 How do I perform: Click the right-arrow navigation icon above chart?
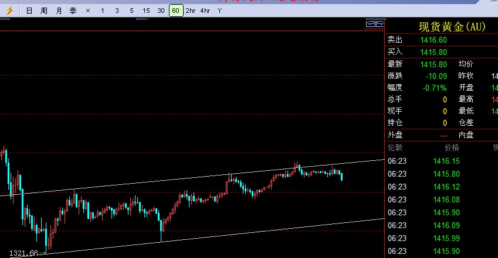coord(380,23)
